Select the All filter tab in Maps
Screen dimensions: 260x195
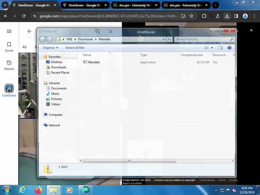tap(25, 47)
